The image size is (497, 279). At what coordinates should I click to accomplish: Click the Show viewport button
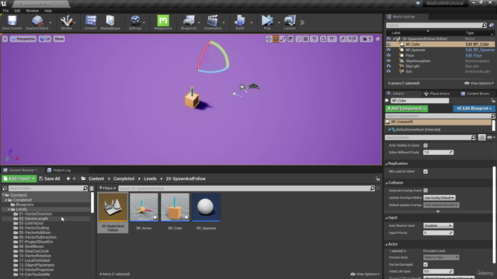click(59, 39)
